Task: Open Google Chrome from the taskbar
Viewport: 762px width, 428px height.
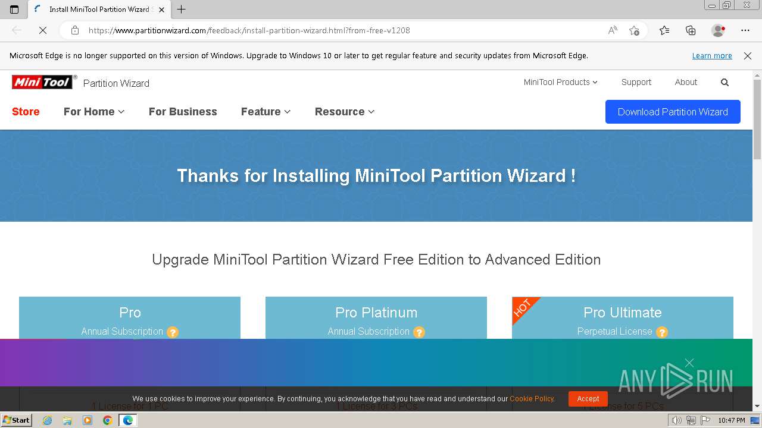Action: tap(107, 420)
